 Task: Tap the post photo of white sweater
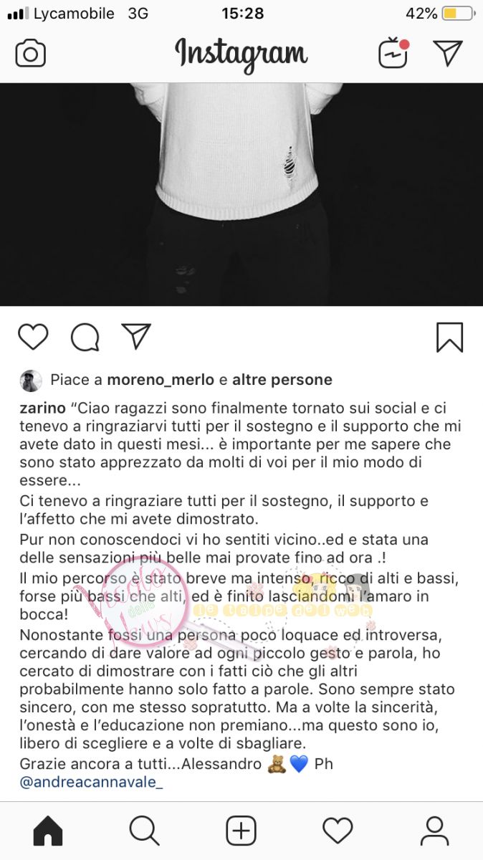(241, 194)
